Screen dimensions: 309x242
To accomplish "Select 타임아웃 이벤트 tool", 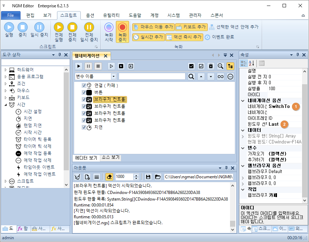I will (x=39, y=167).
